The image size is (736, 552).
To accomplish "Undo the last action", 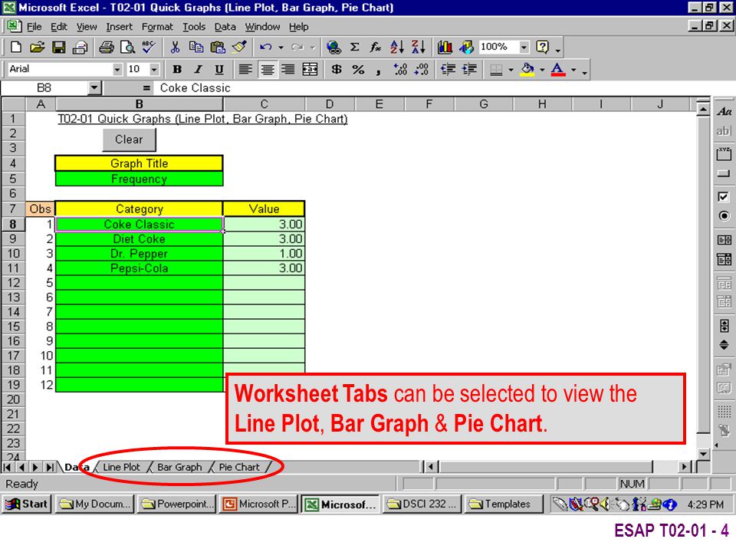I will click(266, 47).
